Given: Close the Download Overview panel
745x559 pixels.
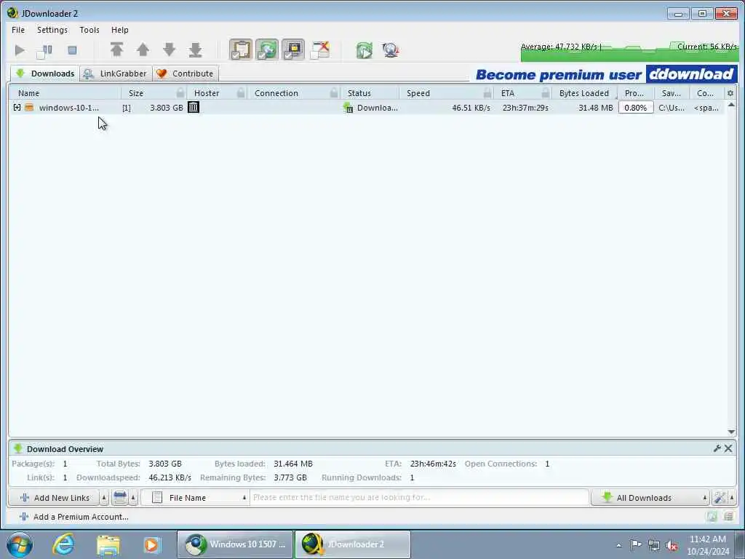Looking at the screenshot, I should click(x=728, y=448).
